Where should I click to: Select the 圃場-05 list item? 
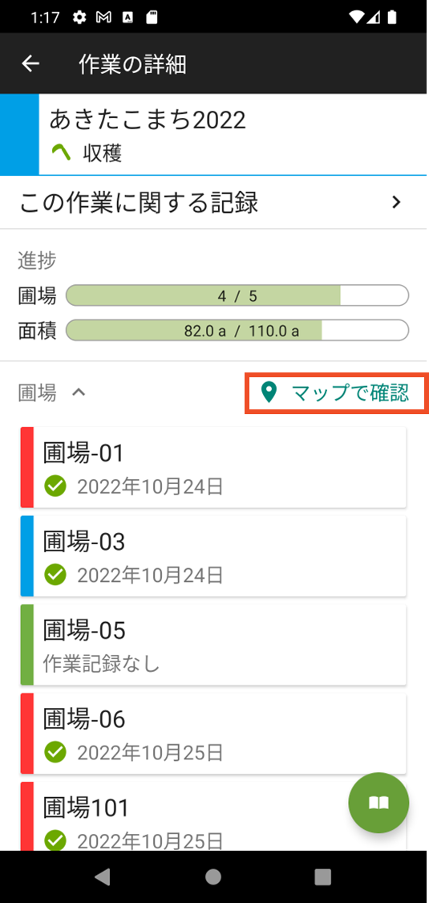pos(213,645)
